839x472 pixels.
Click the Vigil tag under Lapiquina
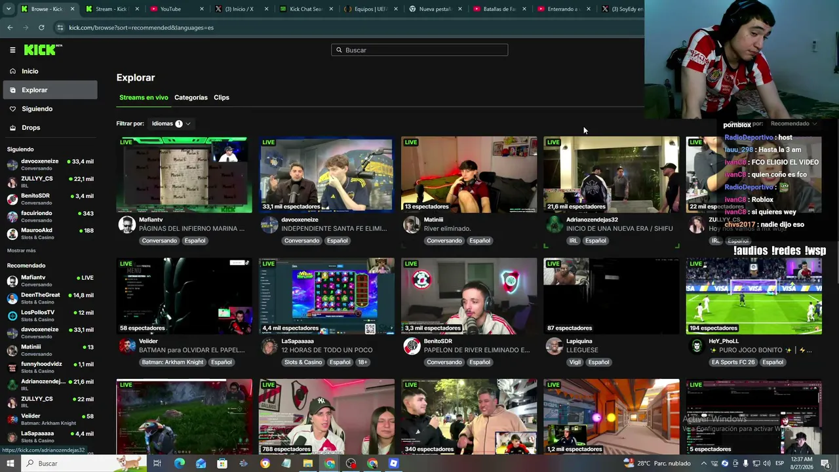pyautogui.click(x=575, y=362)
